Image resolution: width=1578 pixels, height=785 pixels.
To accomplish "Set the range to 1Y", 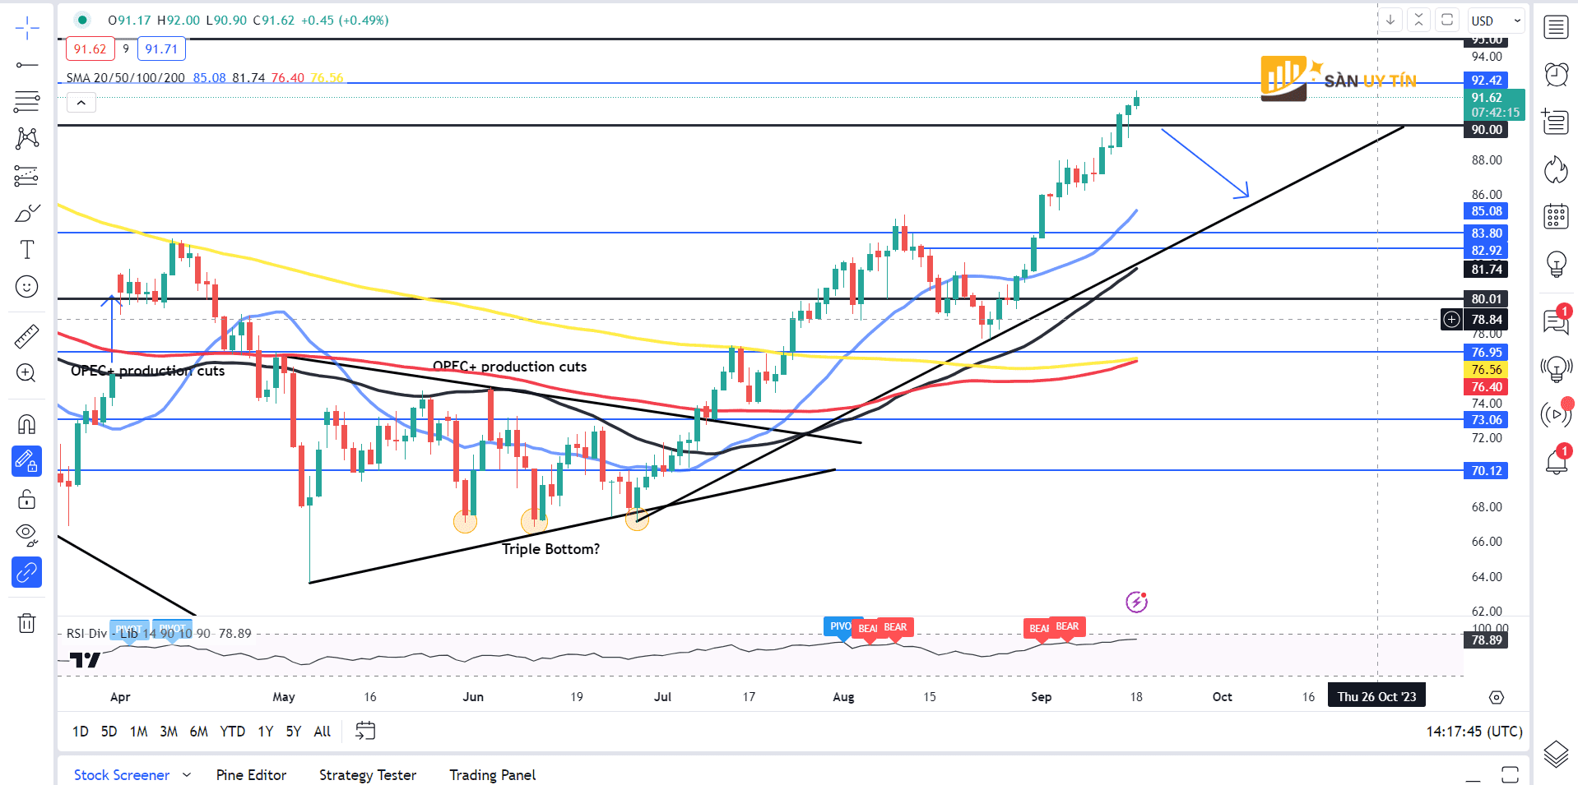I will click(266, 731).
